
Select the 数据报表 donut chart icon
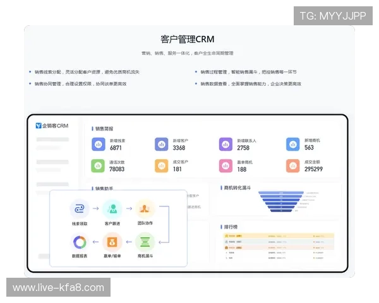[80, 242]
